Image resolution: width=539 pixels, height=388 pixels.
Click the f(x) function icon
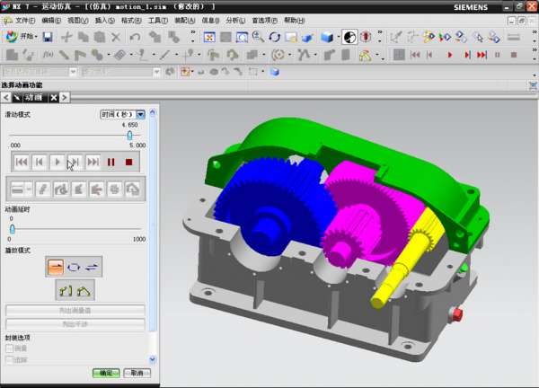[48, 55]
